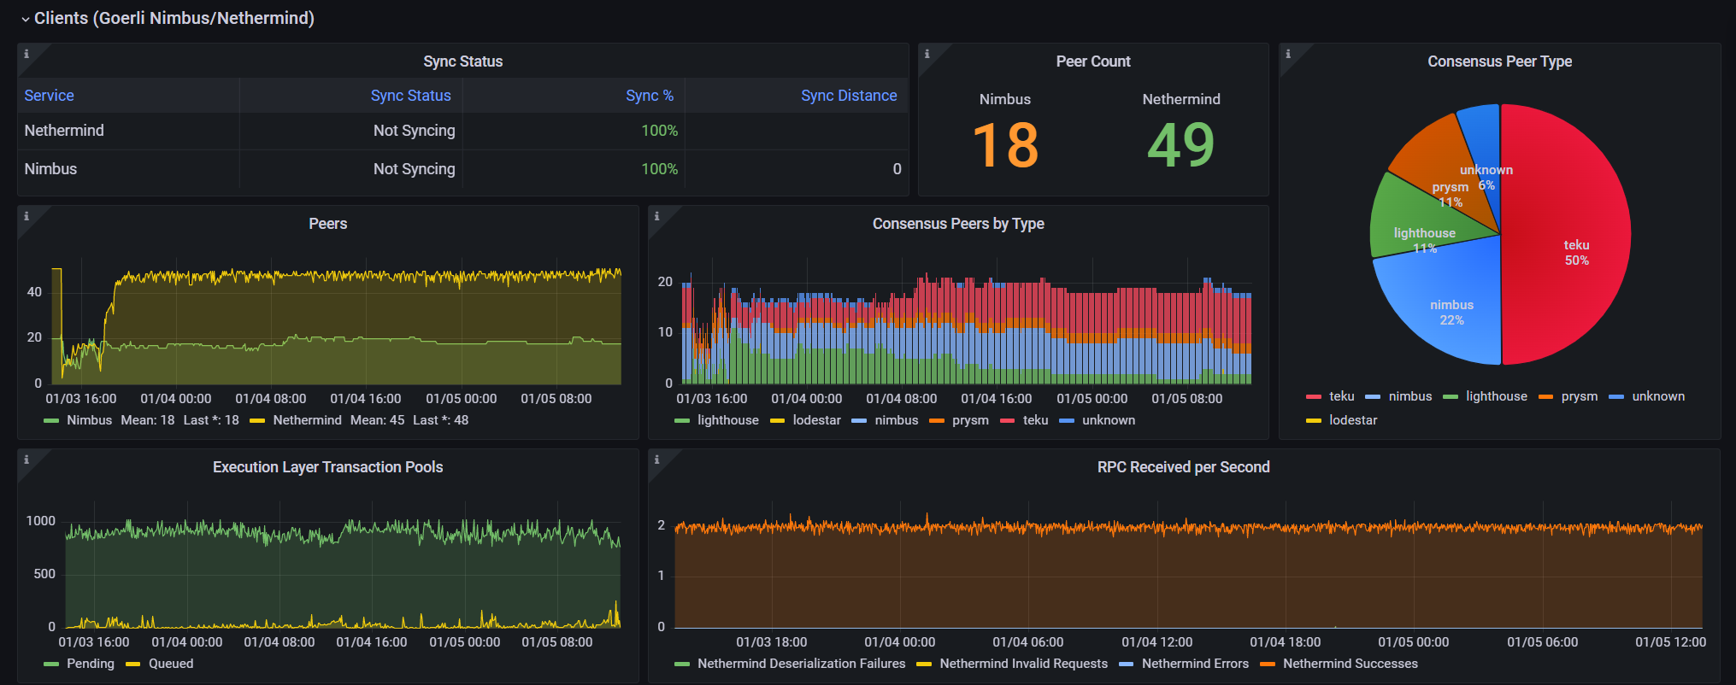Toggle Queued series in Transaction Pools legend

click(170, 664)
